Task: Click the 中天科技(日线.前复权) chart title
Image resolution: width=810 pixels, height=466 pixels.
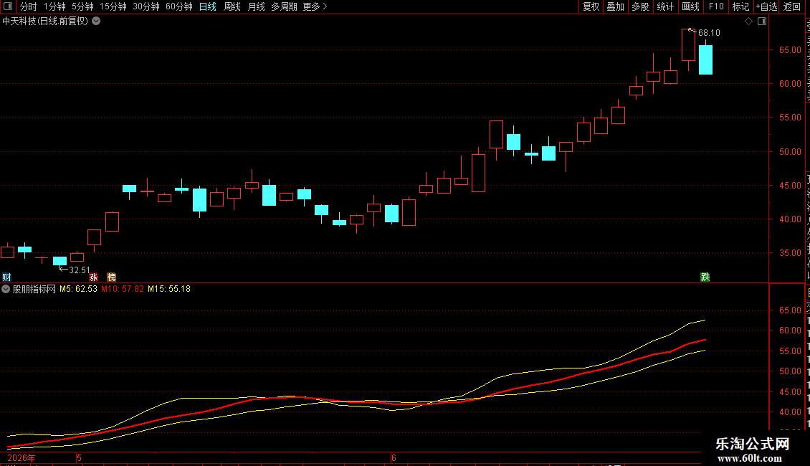Action: click(45, 22)
